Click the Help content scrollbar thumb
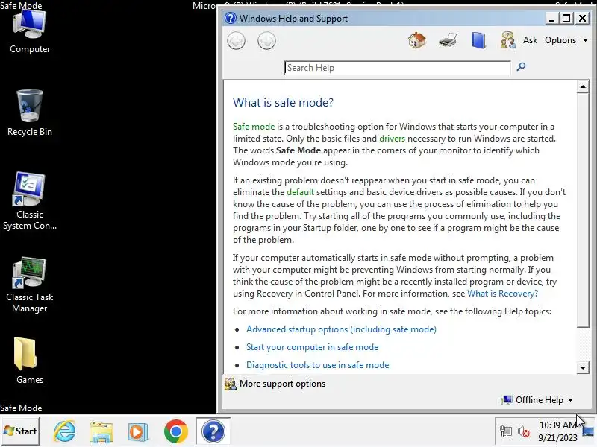The image size is (597, 447). (583, 210)
